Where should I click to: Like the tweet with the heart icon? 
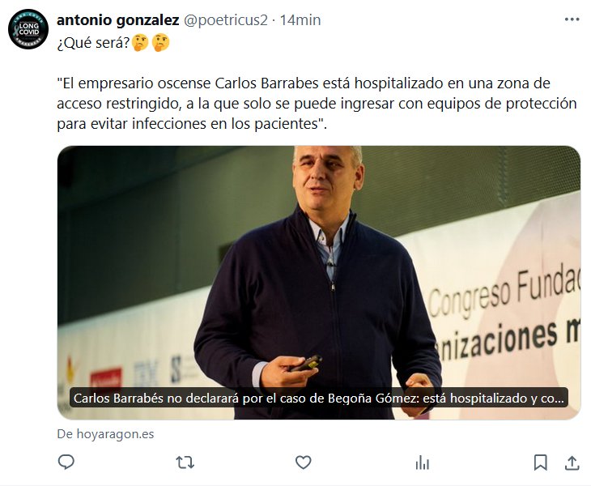303,463
